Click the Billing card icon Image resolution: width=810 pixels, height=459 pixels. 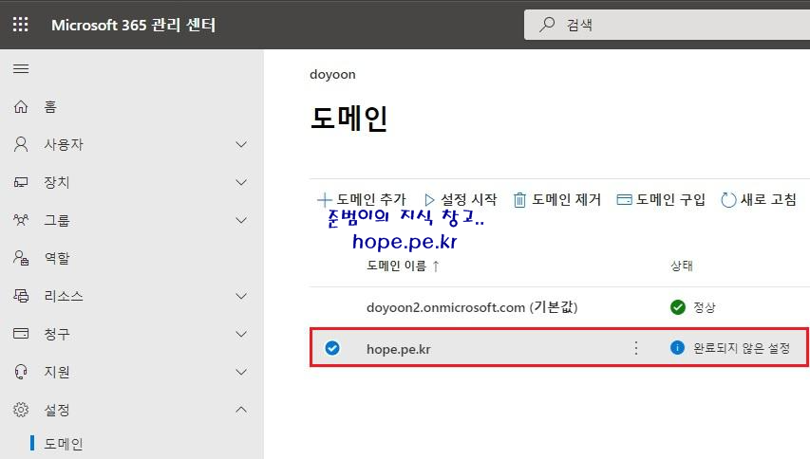tap(21, 334)
